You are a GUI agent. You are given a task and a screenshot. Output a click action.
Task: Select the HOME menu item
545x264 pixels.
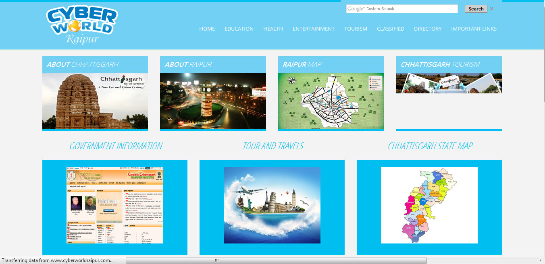207,29
